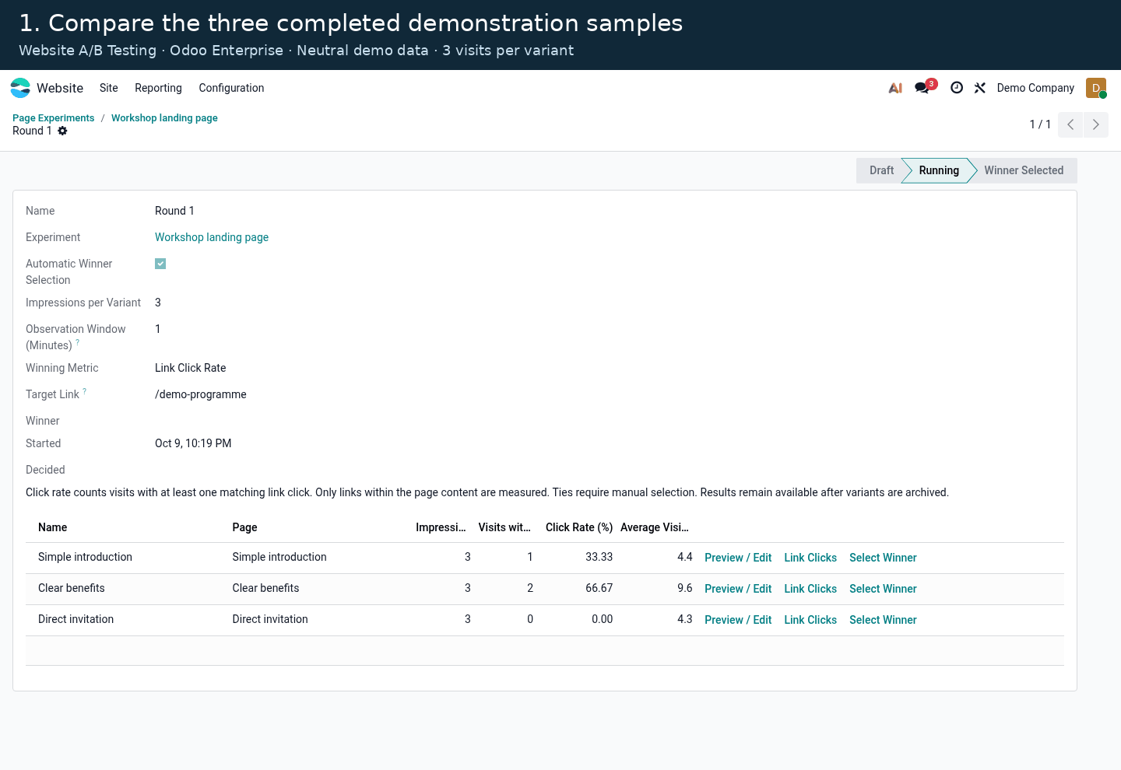Set status to Running
The image size is (1121, 770).
tap(939, 170)
